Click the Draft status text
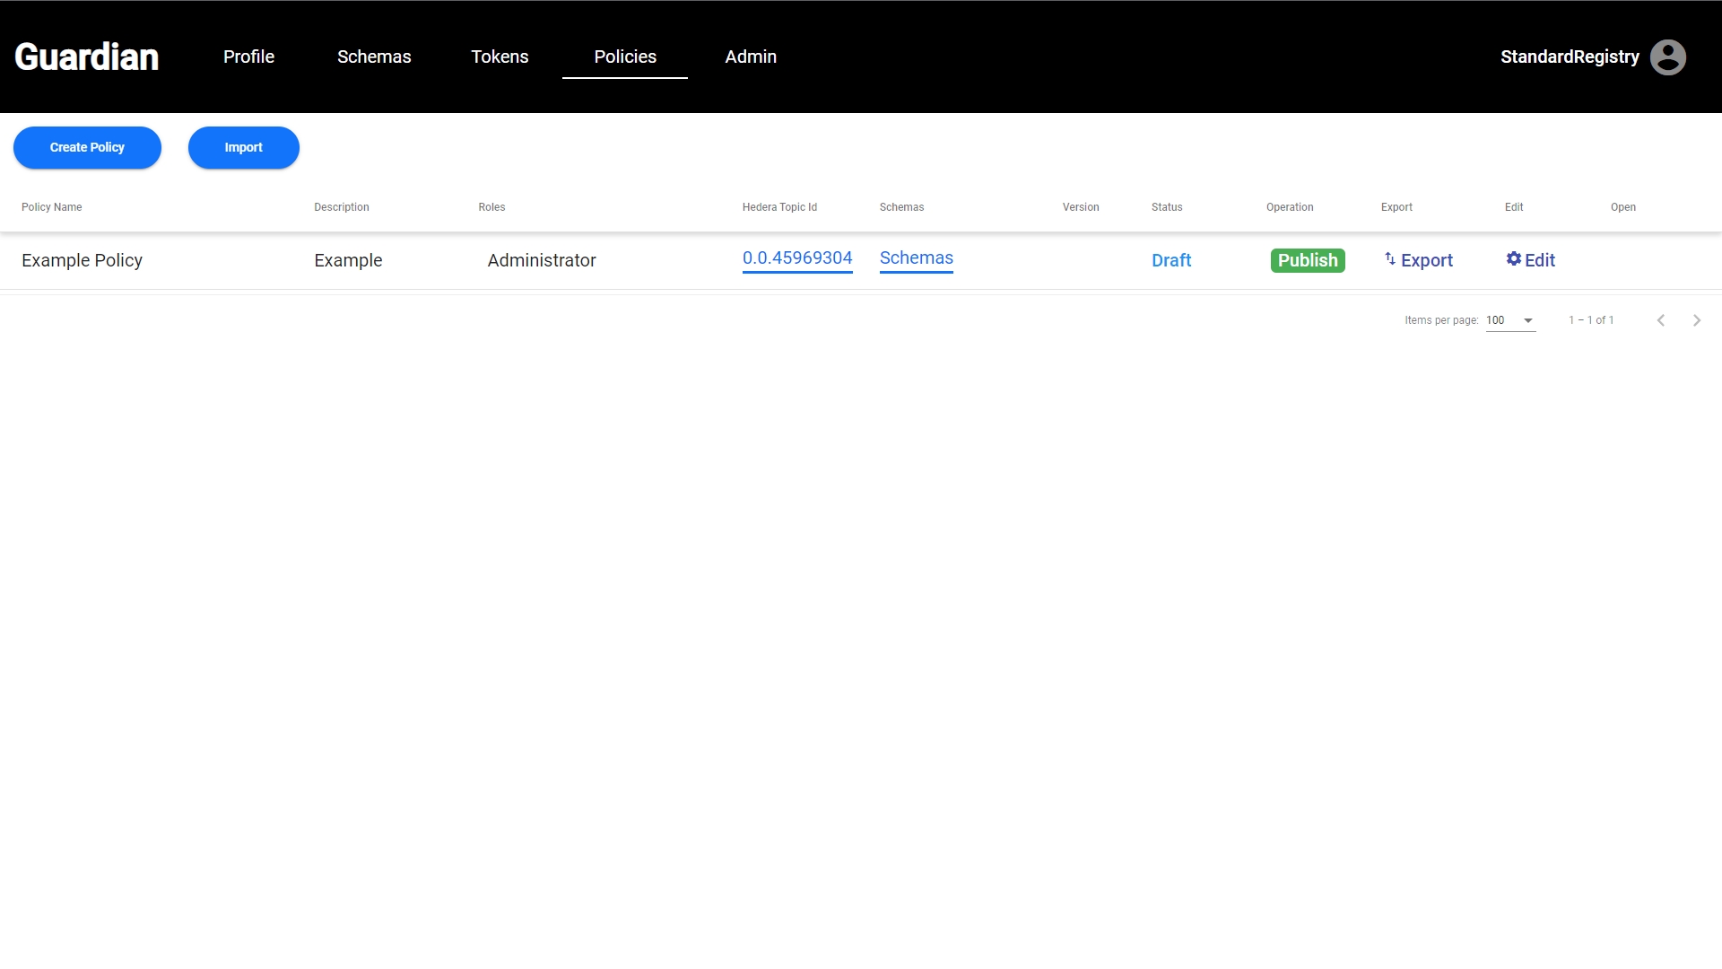Image resolution: width=1722 pixels, height=969 pixels. pos(1170,260)
